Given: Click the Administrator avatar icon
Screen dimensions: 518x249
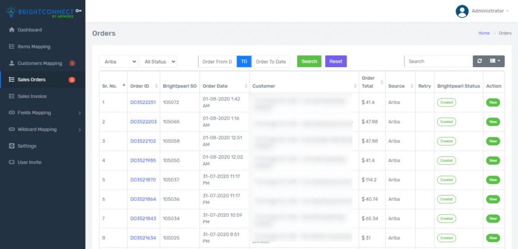Looking at the screenshot, I should pos(462,11).
